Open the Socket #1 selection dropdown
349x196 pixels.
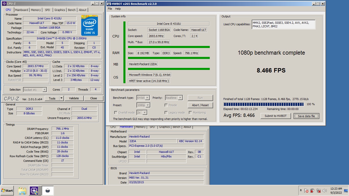[x=35, y=90]
